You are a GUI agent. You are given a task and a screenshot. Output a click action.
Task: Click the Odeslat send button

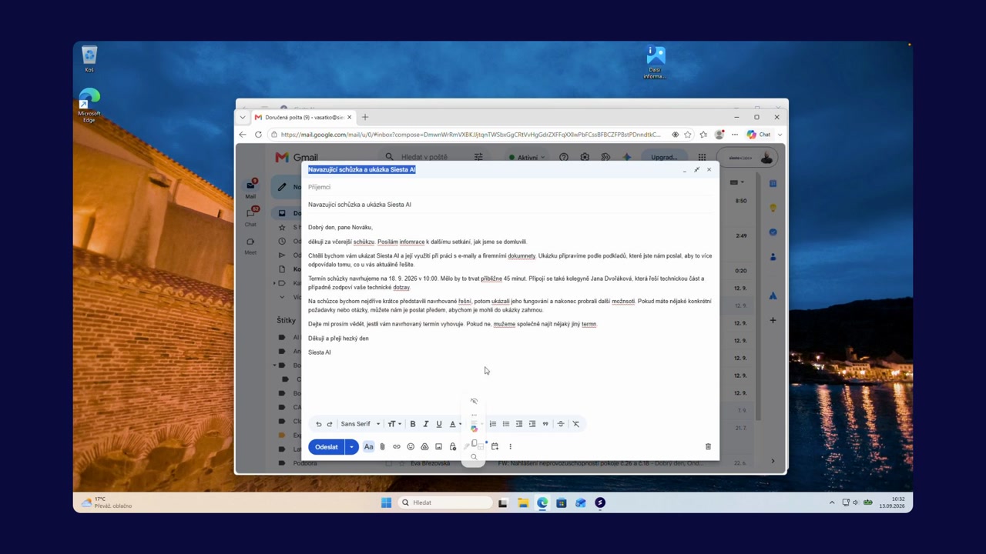coord(327,446)
